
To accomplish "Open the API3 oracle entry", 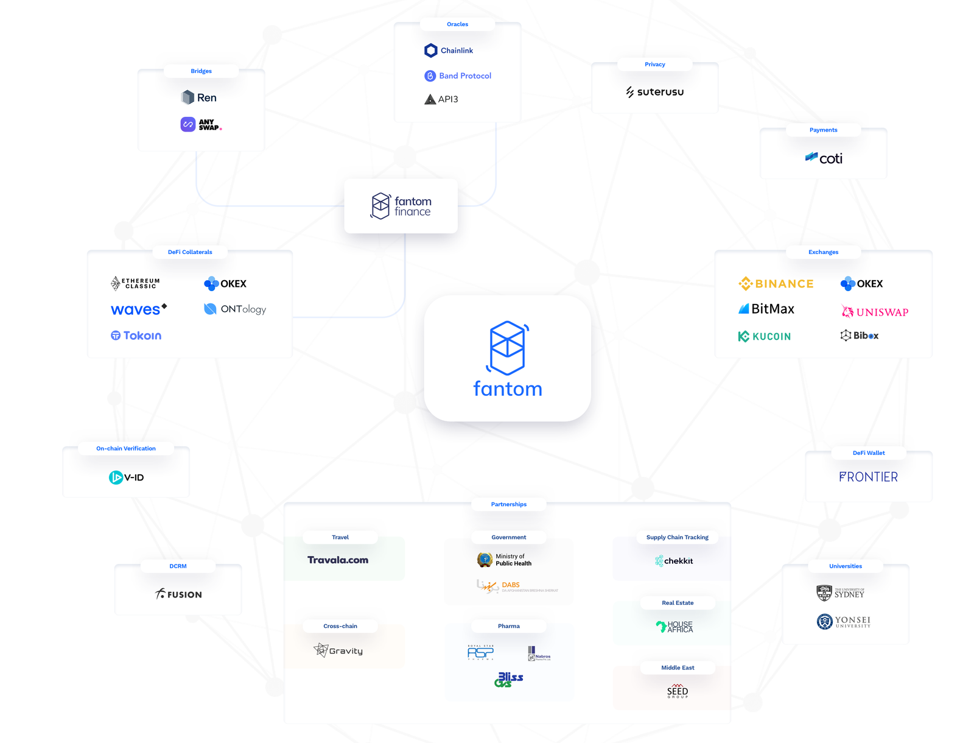I will coord(430,99).
